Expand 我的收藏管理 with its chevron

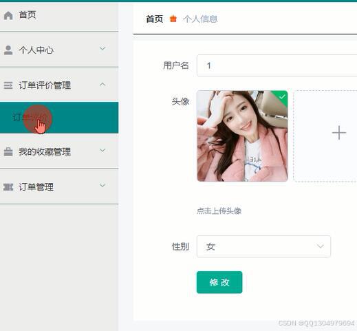pyautogui.click(x=102, y=150)
